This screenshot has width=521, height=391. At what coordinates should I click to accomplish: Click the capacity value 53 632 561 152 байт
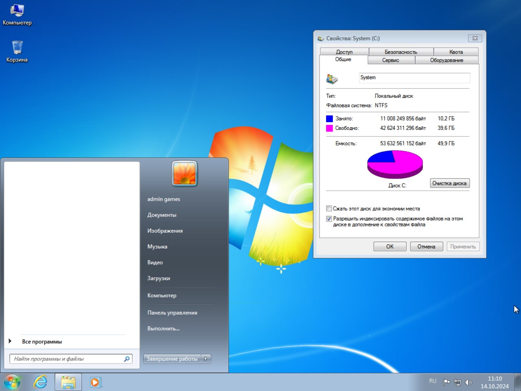pos(403,143)
